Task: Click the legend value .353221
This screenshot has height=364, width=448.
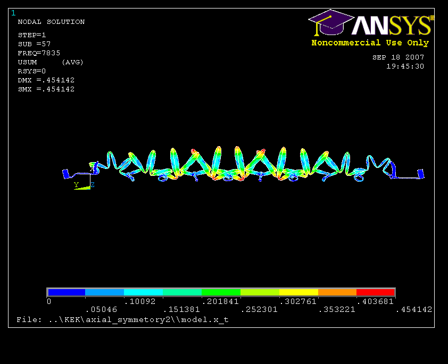Action: point(337,309)
